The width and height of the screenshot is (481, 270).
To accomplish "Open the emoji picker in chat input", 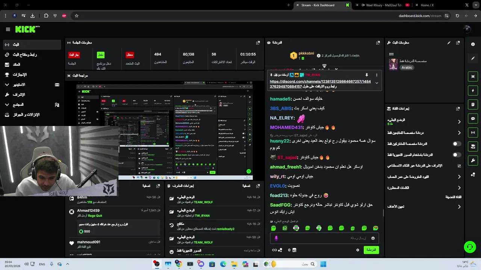I will [x=373, y=238].
